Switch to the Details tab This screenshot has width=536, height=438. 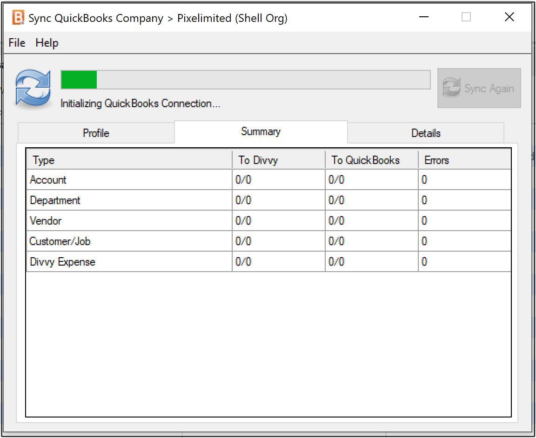coord(426,133)
